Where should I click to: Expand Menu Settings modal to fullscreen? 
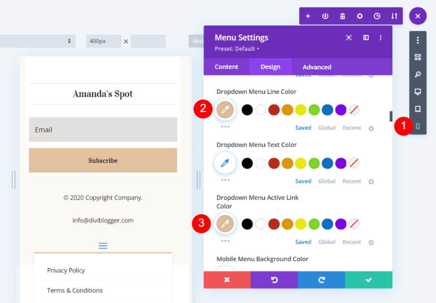click(x=349, y=38)
